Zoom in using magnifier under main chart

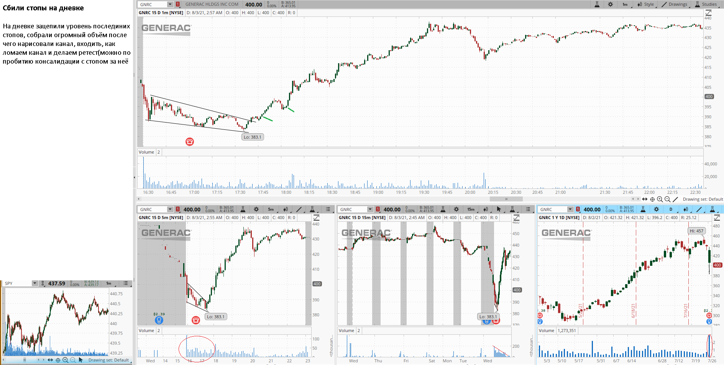[660, 199]
